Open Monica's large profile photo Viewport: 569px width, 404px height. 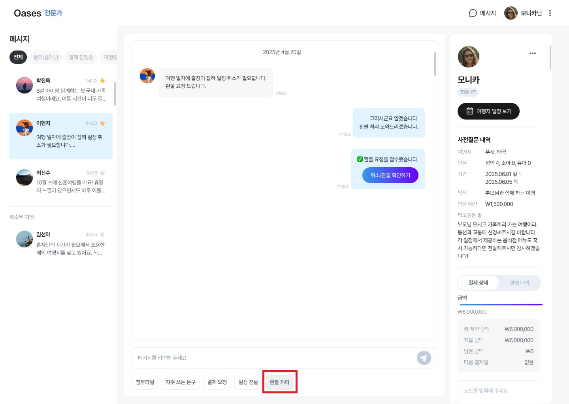point(468,57)
